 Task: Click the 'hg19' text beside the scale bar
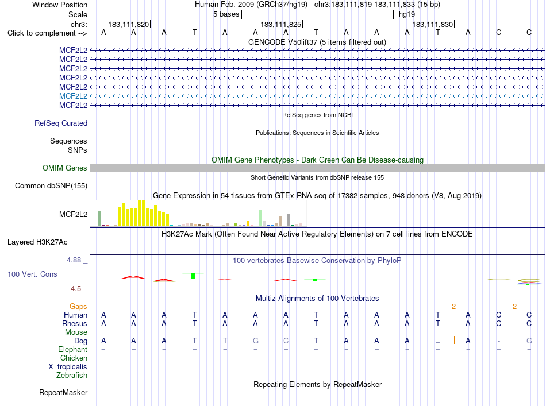point(407,14)
